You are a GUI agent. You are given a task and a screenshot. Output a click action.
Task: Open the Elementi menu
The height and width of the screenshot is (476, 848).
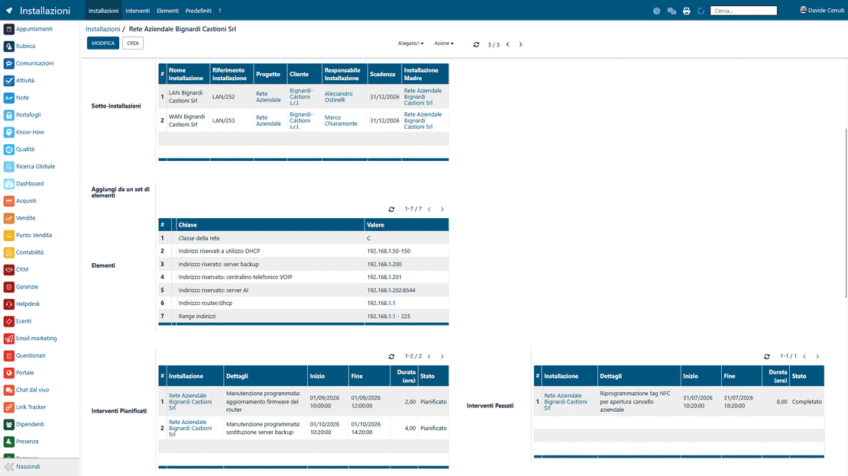167,11
